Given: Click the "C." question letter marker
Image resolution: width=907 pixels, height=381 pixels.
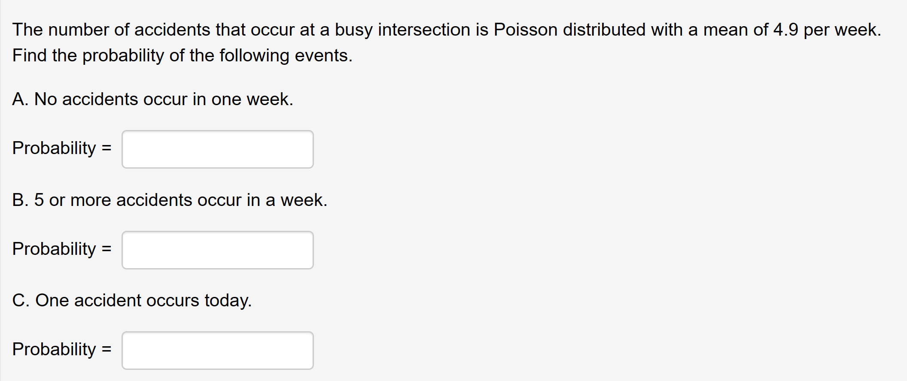Looking at the screenshot, I should tap(21, 300).
